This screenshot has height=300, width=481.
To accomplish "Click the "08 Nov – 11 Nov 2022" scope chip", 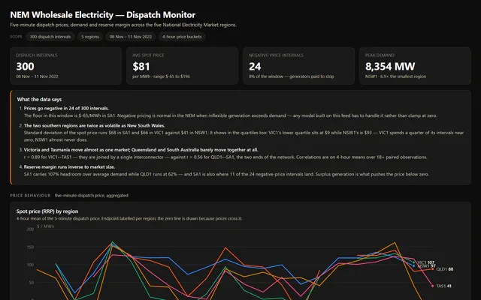I will coord(131,37).
